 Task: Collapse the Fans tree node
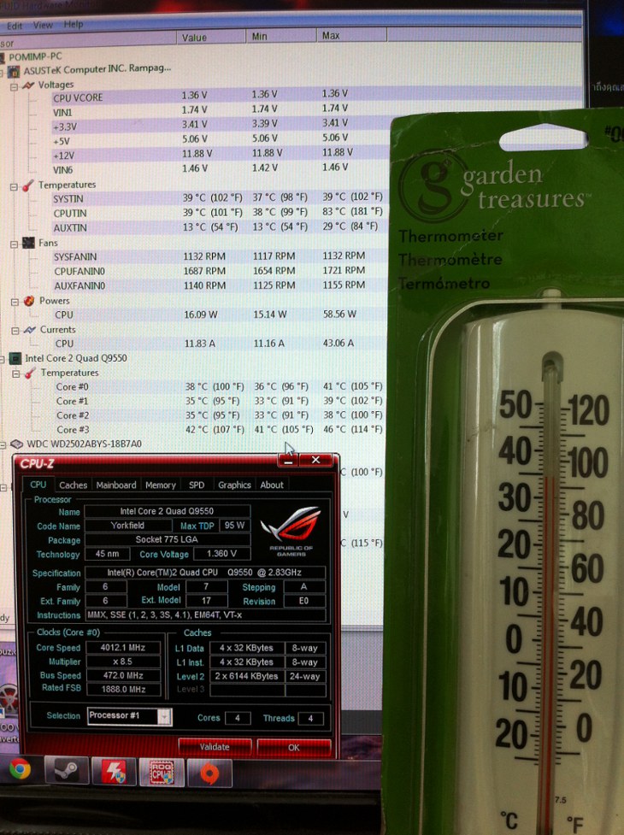click(x=14, y=244)
